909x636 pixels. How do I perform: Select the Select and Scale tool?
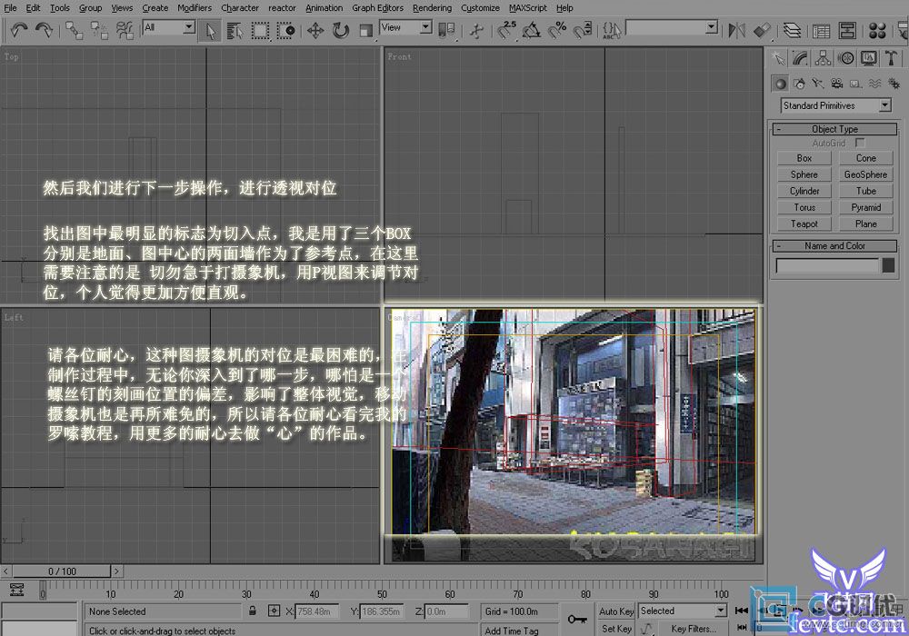(365, 30)
